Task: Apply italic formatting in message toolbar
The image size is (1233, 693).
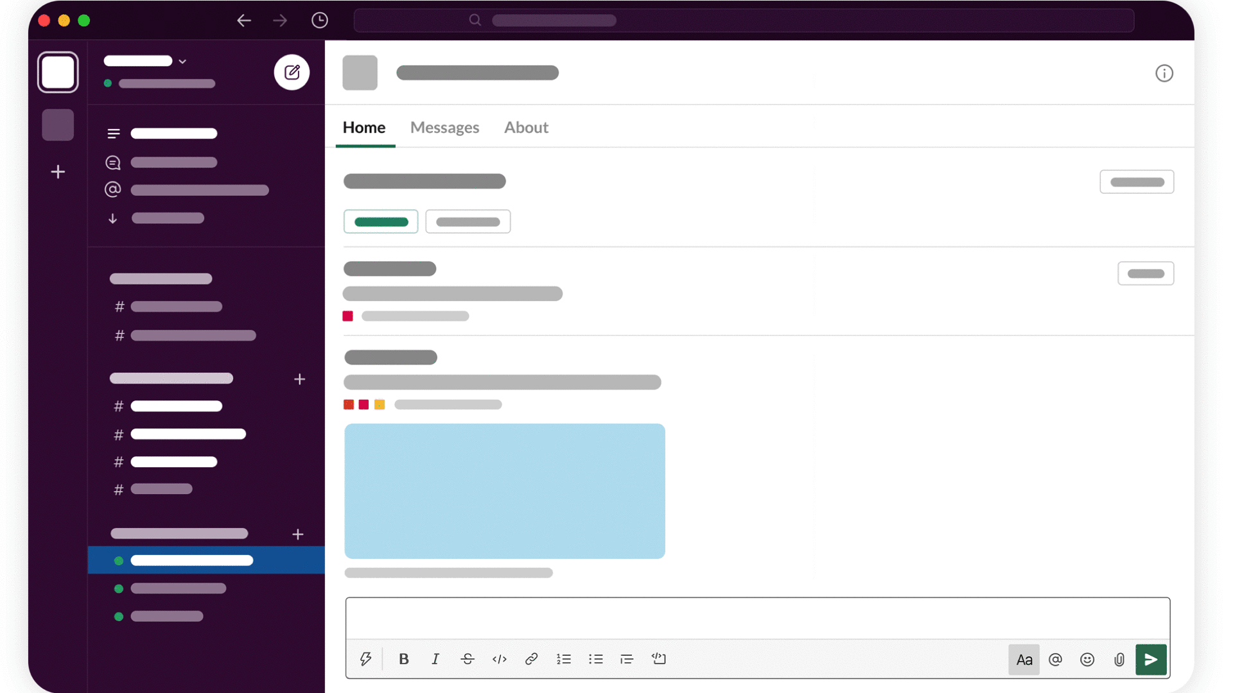Action: click(x=435, y=659)
